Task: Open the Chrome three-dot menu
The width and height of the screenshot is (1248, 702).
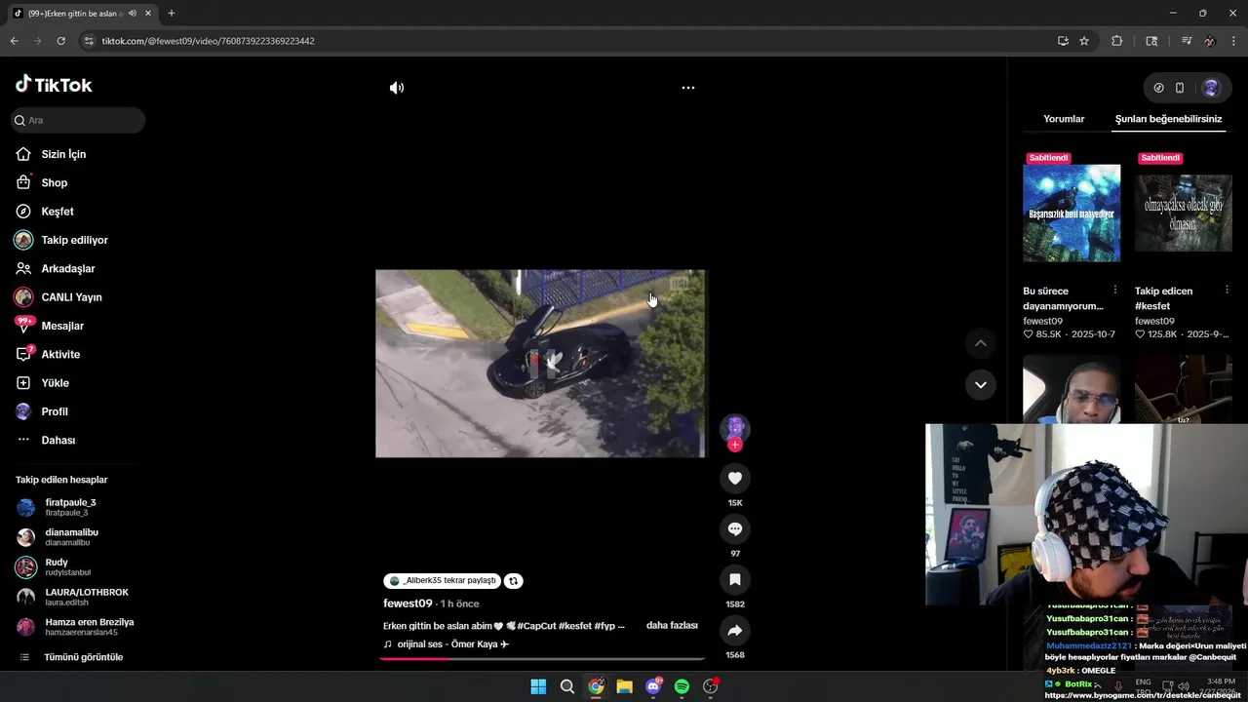Action: coord(1233,41)
